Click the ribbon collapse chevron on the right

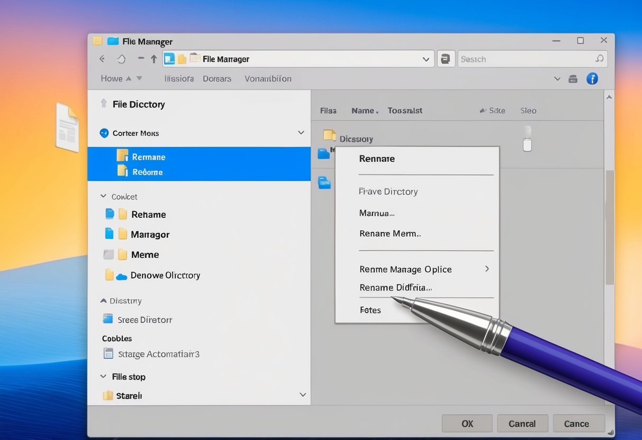pos(557,78)
